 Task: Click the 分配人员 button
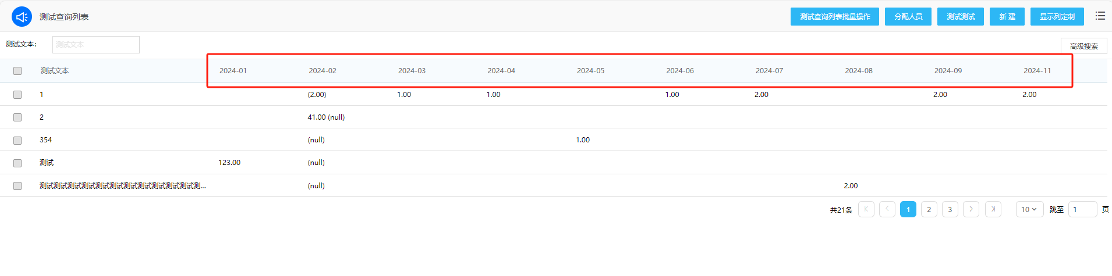pyautogui.click(x=908, y=17)
